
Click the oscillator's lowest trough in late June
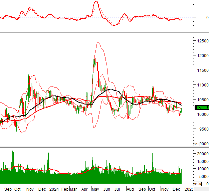pos(115,25)
